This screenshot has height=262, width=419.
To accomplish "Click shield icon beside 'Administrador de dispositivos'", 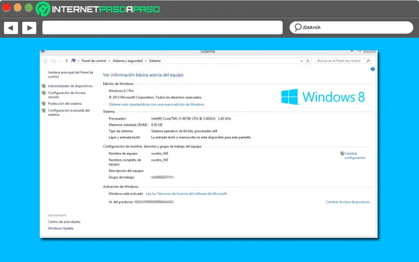I will [x=44, y=86].
